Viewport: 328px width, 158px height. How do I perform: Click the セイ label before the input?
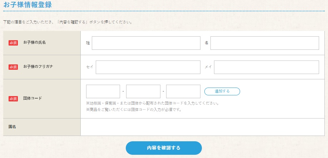(x=90, y=67)
